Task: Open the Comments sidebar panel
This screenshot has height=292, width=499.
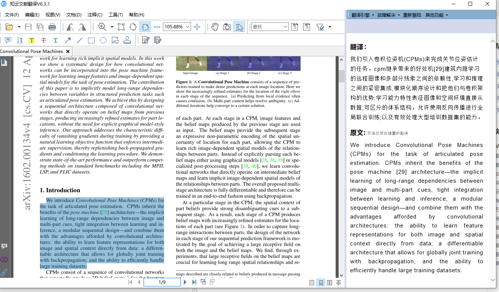Action: click(x=4, y=246)
